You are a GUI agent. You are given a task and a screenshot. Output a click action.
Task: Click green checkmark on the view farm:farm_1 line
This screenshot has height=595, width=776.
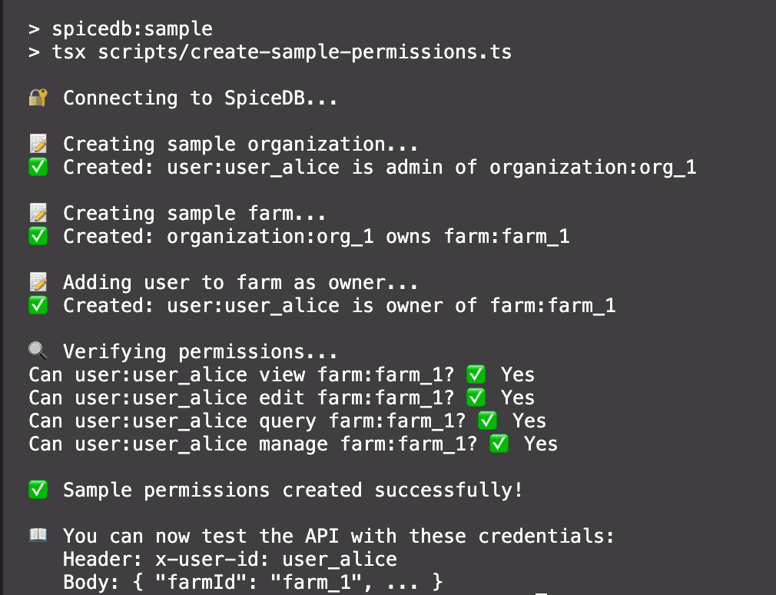476,374
